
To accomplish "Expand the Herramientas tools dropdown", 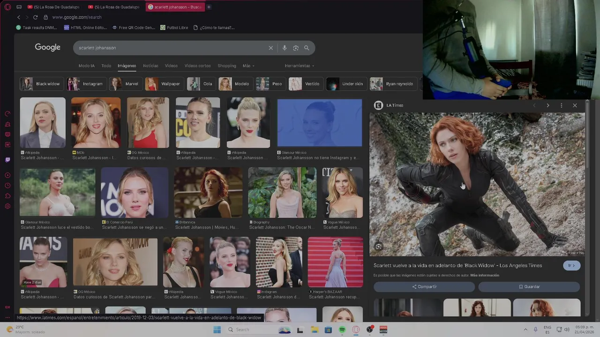I will [300, 66].
